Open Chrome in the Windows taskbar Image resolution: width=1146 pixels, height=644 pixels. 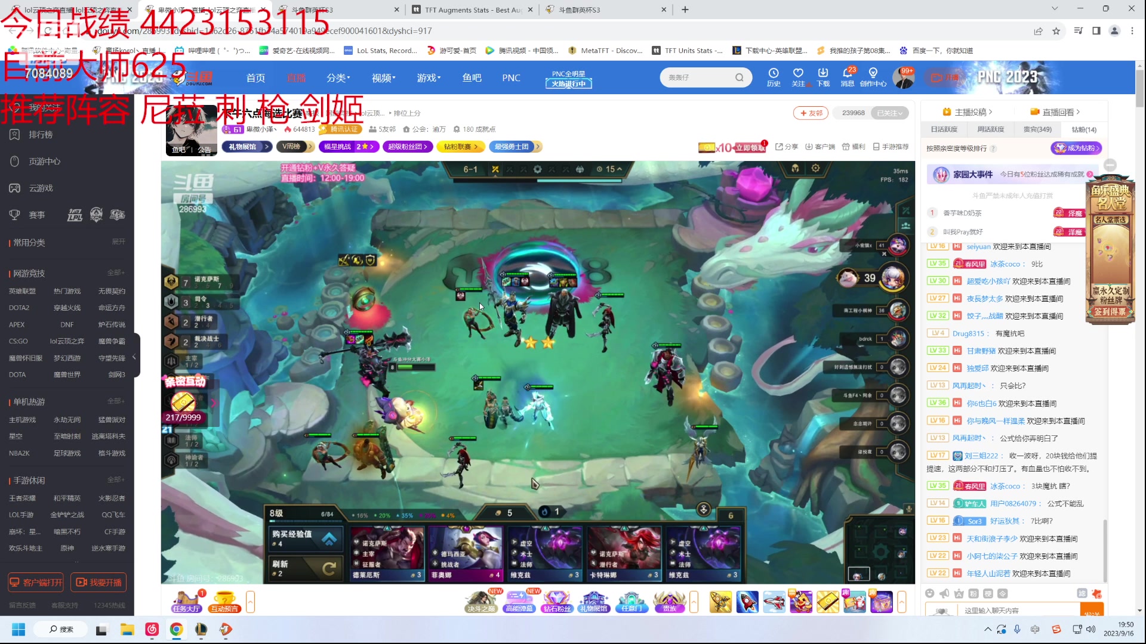(176, 629)
